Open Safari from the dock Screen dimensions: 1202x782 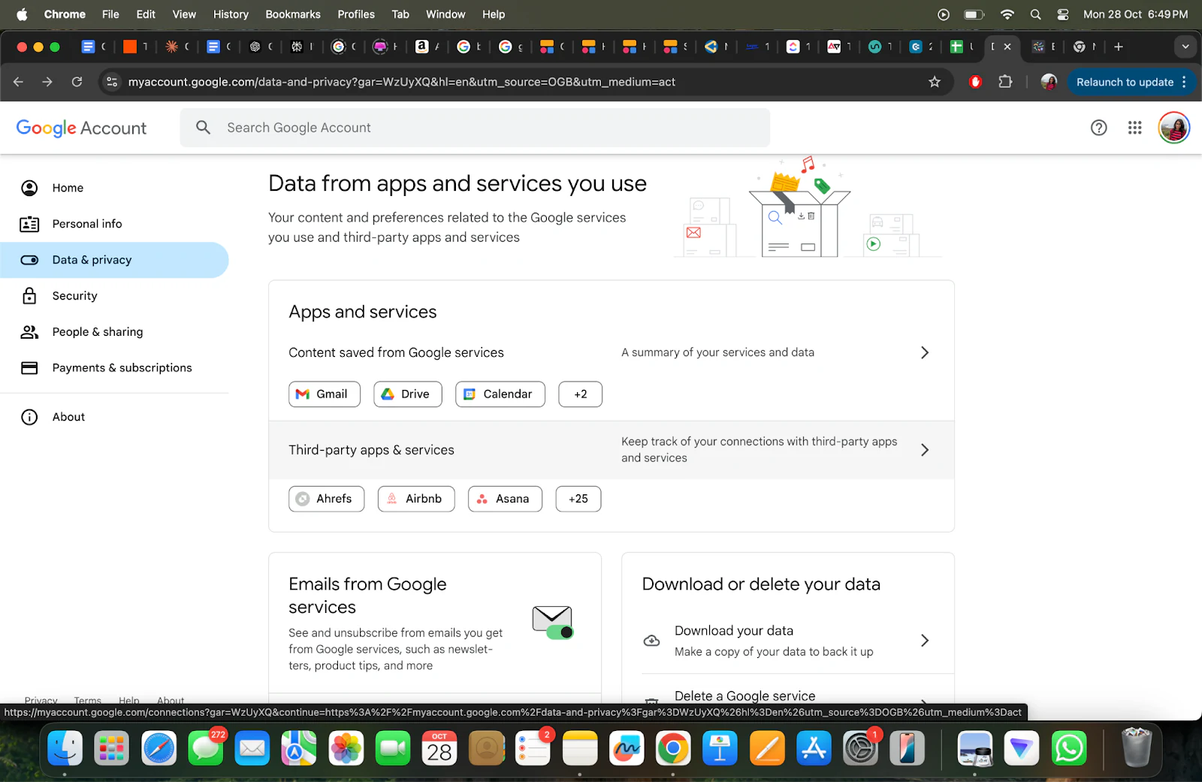[x=159, y=748]
